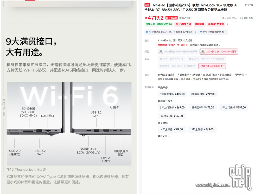Click the 联想官方服务 category heading

click(x=165, y=101)
